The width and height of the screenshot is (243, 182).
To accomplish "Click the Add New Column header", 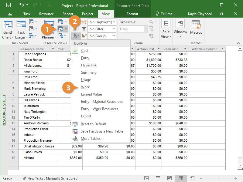I will (204, 49).
